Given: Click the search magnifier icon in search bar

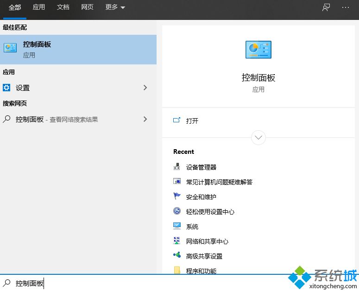Looking at the screenshot, I should [6, 283].
